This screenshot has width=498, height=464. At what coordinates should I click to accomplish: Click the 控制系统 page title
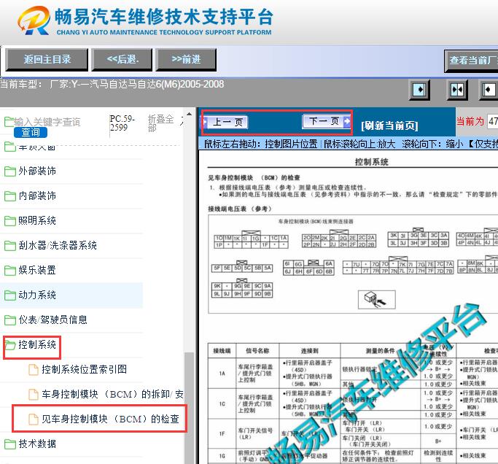pos(372,162)
